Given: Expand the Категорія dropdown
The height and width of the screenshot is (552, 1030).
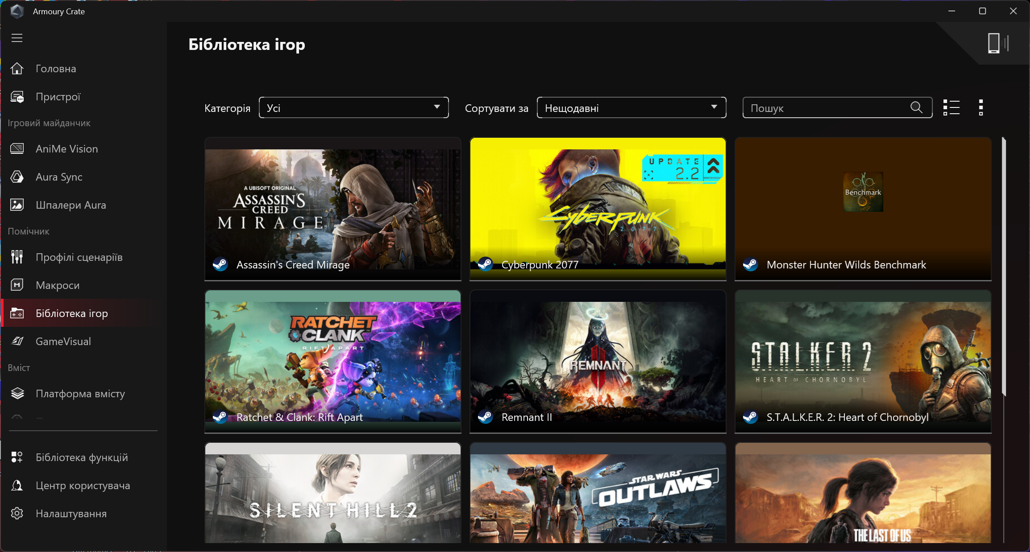Looking at the screenshot, I should tap(353, 107).
